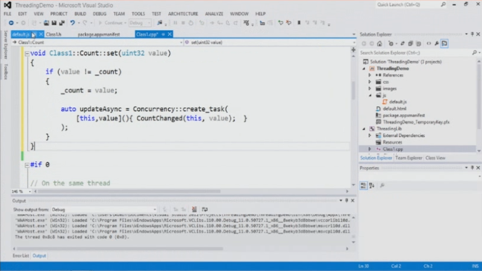Click the wrench Properties icon in Solution Explorer
Image resolution: width=482 pixels, height=271 pixels.
(x=436, y=43)
